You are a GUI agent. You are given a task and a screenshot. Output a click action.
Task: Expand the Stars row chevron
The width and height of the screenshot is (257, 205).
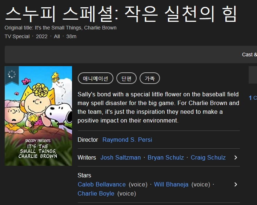(236, 184)
